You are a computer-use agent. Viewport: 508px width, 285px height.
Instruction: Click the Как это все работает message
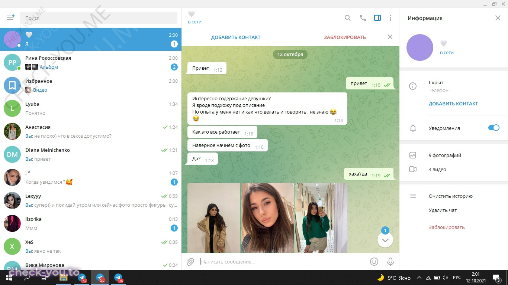click(x=222, y=132)
